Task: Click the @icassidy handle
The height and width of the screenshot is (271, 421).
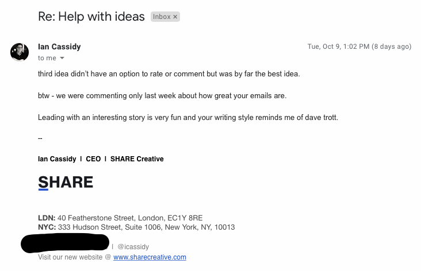Action: 133,247
